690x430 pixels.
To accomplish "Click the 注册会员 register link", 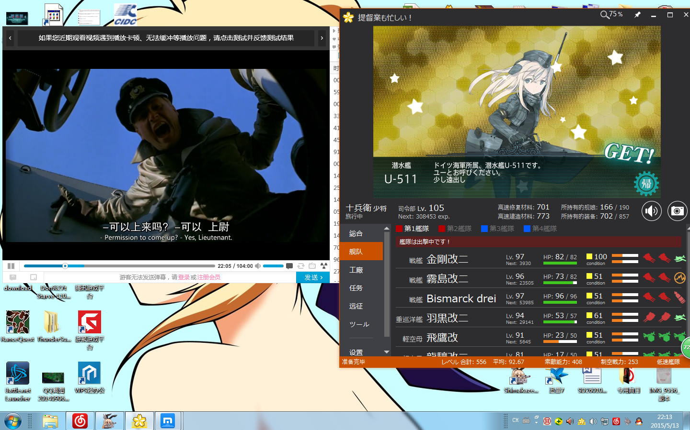I will [x=209, y=277].
